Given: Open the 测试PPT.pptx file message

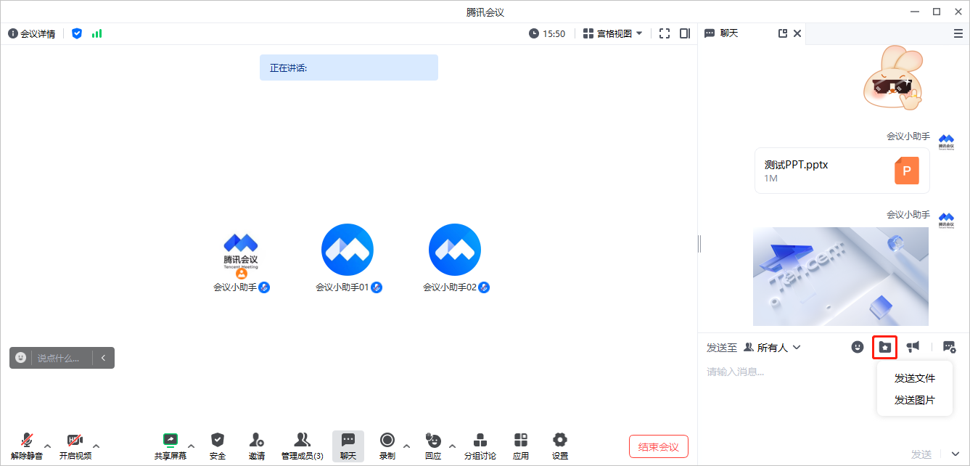Looking at the screenshot, I should point(842,171).
